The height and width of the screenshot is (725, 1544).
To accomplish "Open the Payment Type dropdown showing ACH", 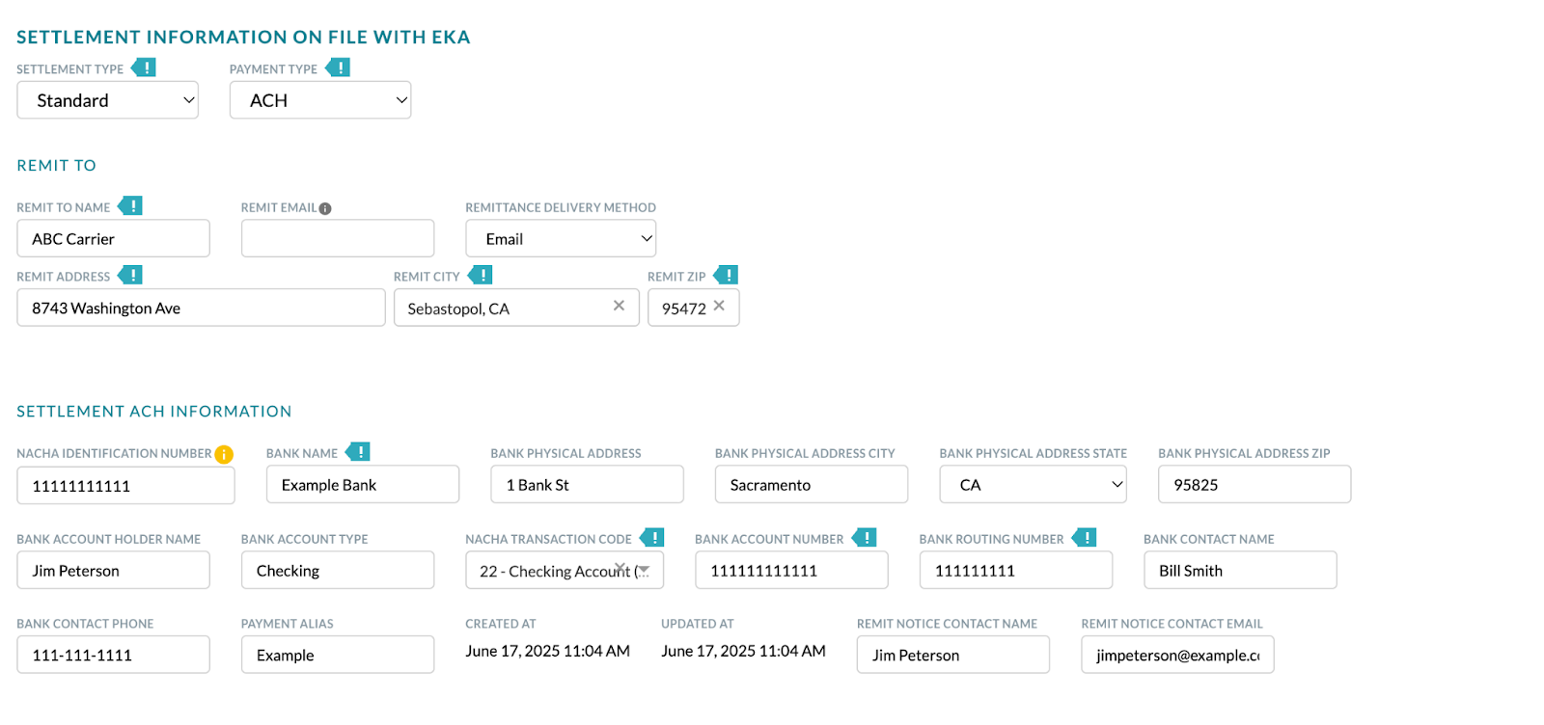I will [x=320, y=100].
